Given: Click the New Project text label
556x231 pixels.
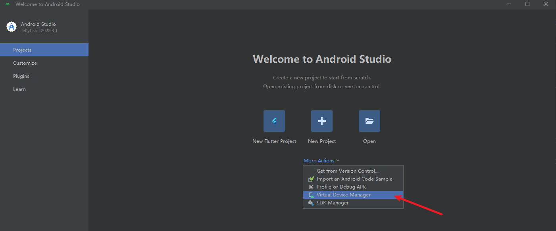Looking at the screenshot, I should point(322,141).
